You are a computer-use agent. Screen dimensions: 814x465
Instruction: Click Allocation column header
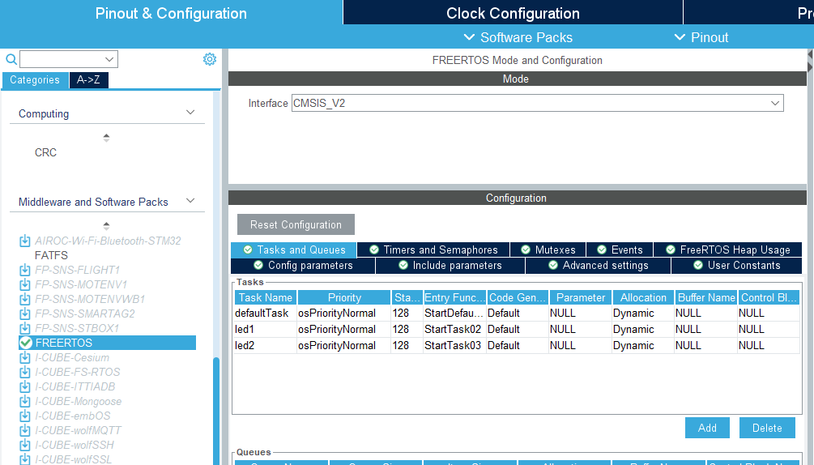tap(643, 297)
